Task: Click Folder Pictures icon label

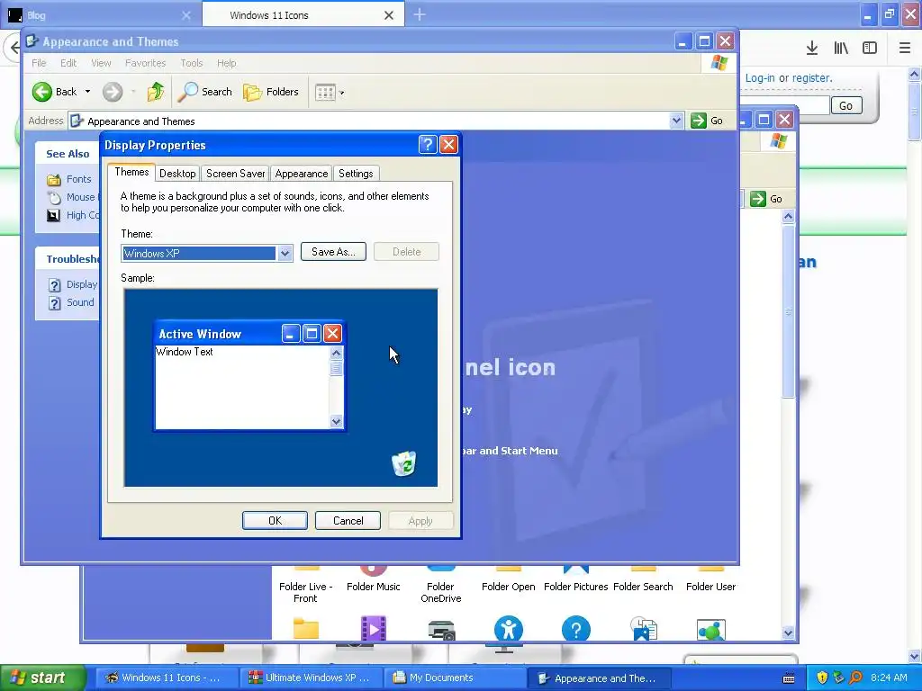Action: pos(575,587)
